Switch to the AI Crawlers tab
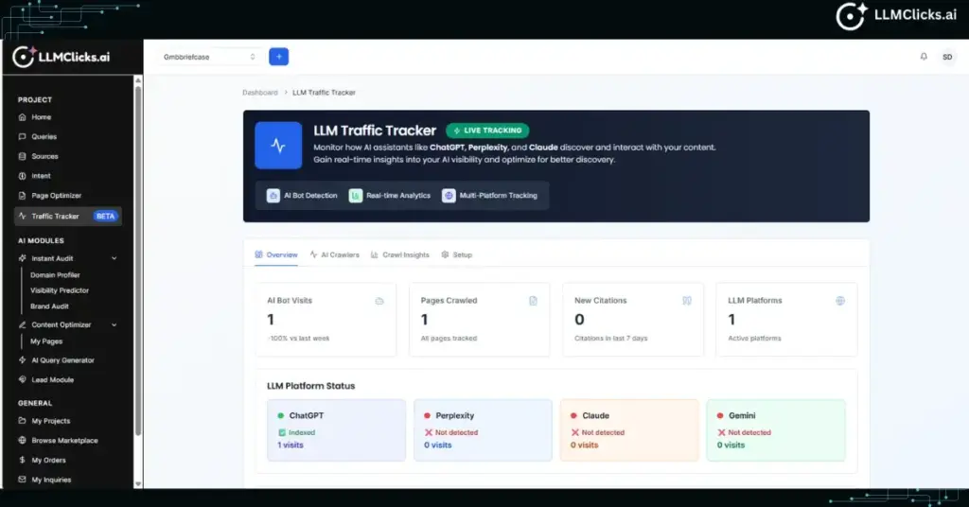The height and width of the screenshot is (507, 969). 334,255
